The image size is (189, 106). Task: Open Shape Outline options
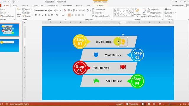click(x=155, y=13)
